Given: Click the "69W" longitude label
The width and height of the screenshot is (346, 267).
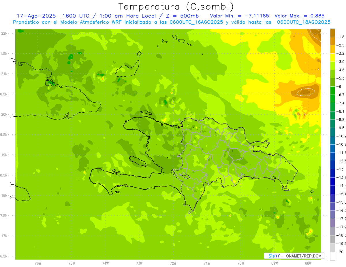Looking at the screenshot, I should pos(274,263).
